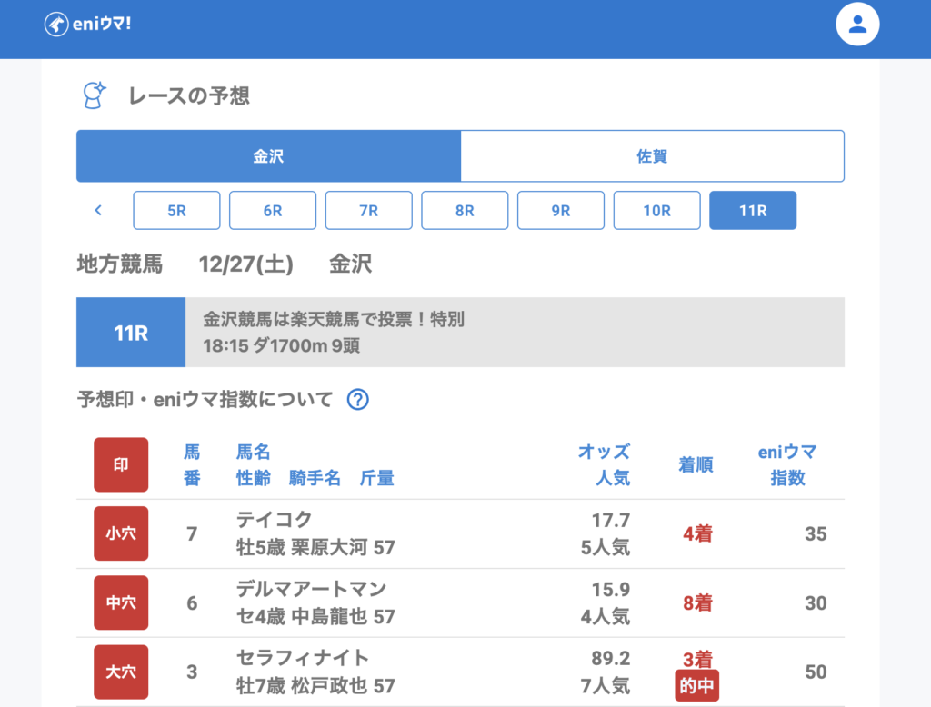Click the 小穴 mark badge

click(121, 533)
